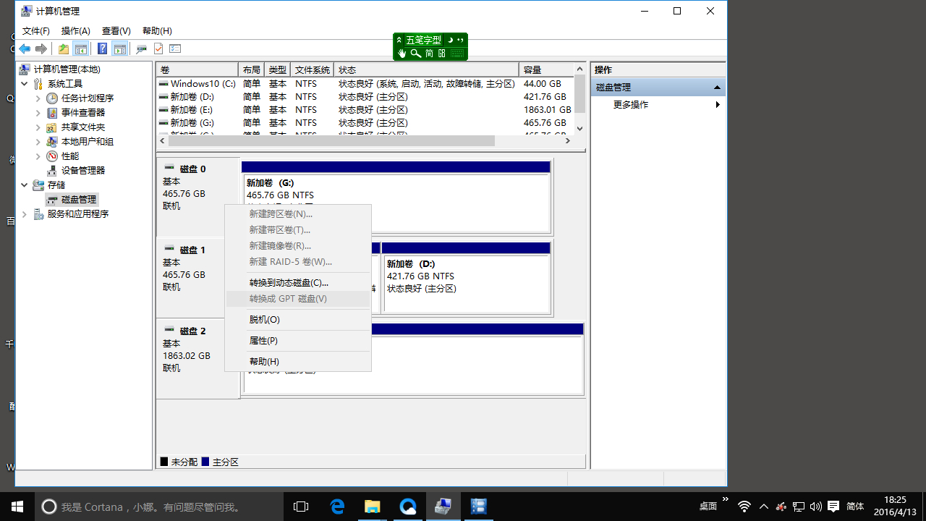Viewport: 926px width, 521px height.
Task: Click the volume list scroll-down arrow
Action: point(579,128)
